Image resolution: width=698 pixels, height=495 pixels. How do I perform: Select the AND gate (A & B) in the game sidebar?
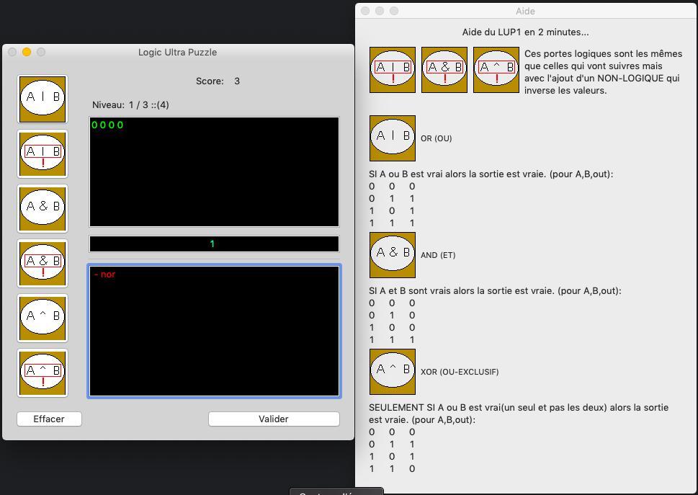(x=42, y=208)
